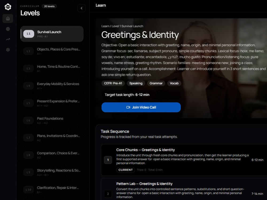Viewport: 267px width, 200px height.
Task: Select Everyday Mobility & Services level
Action: (x=52, y=86)
